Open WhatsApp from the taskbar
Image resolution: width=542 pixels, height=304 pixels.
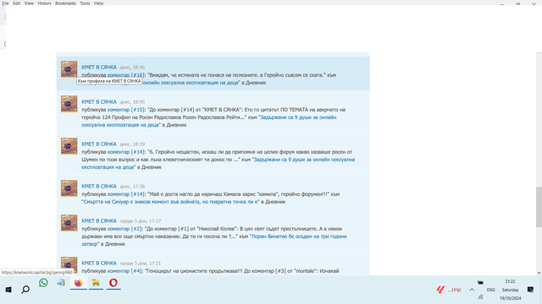(x=43, y=283)
